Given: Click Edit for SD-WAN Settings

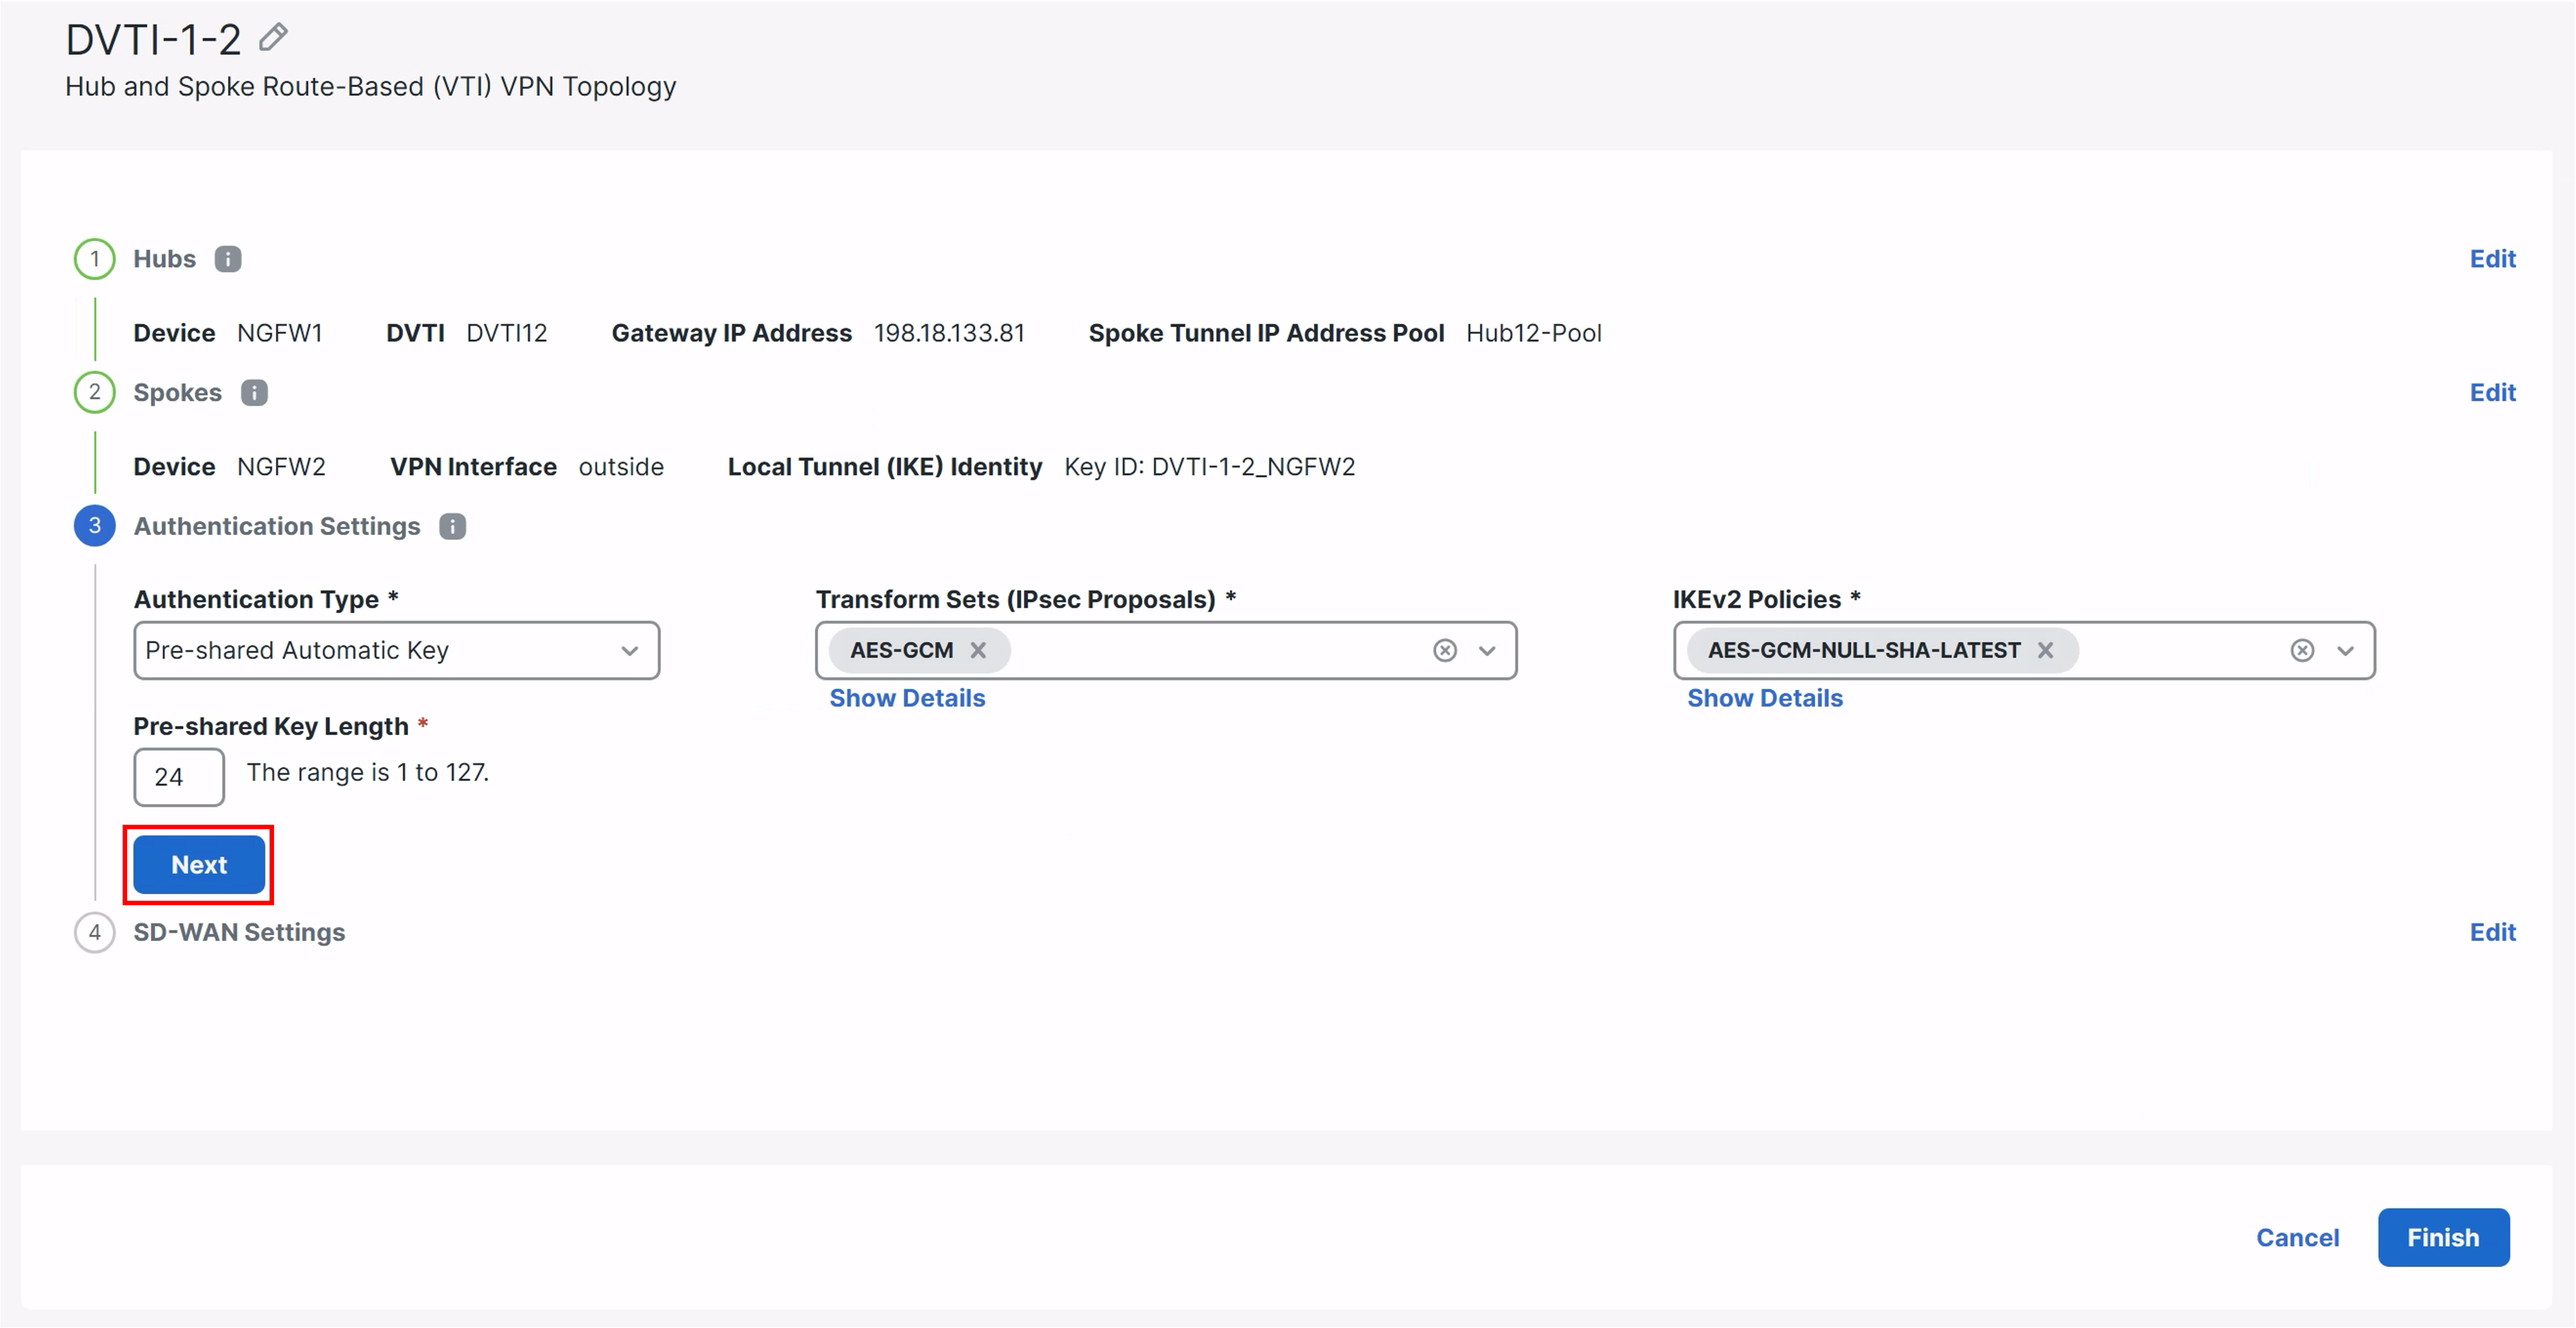Looking at the screenshot, I should pos(2492,932).
